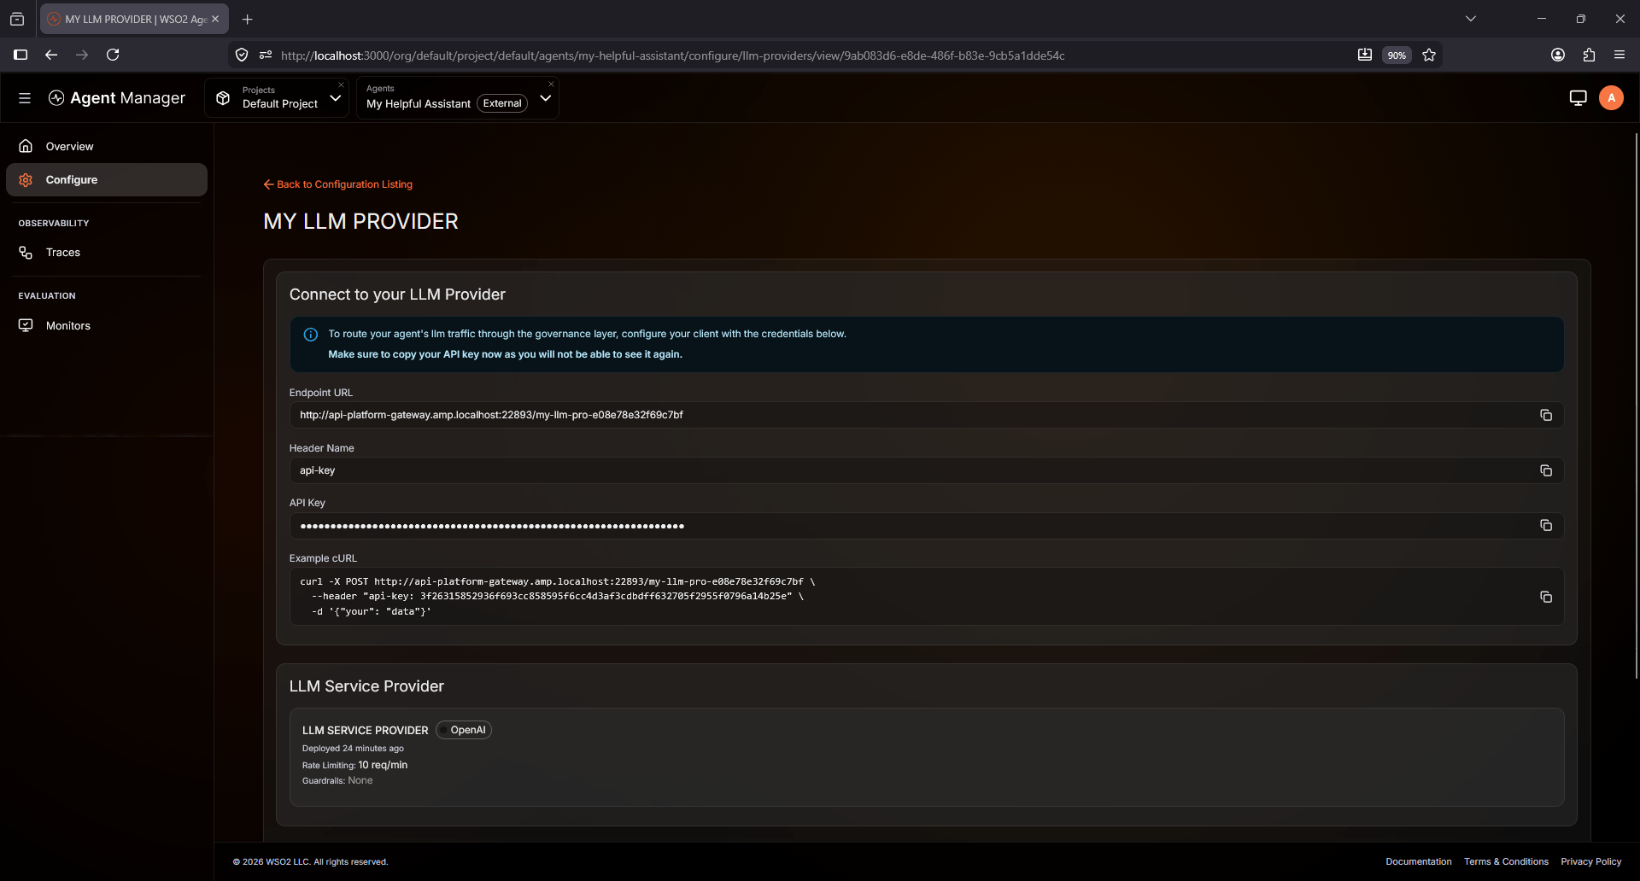The height and width of the screenshot is (881, 1640).
Task: Click the masked API Key field
Action: point(927,526)
